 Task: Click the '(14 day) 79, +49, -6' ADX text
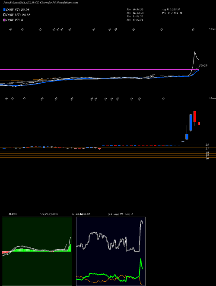(x=121, y=214)
